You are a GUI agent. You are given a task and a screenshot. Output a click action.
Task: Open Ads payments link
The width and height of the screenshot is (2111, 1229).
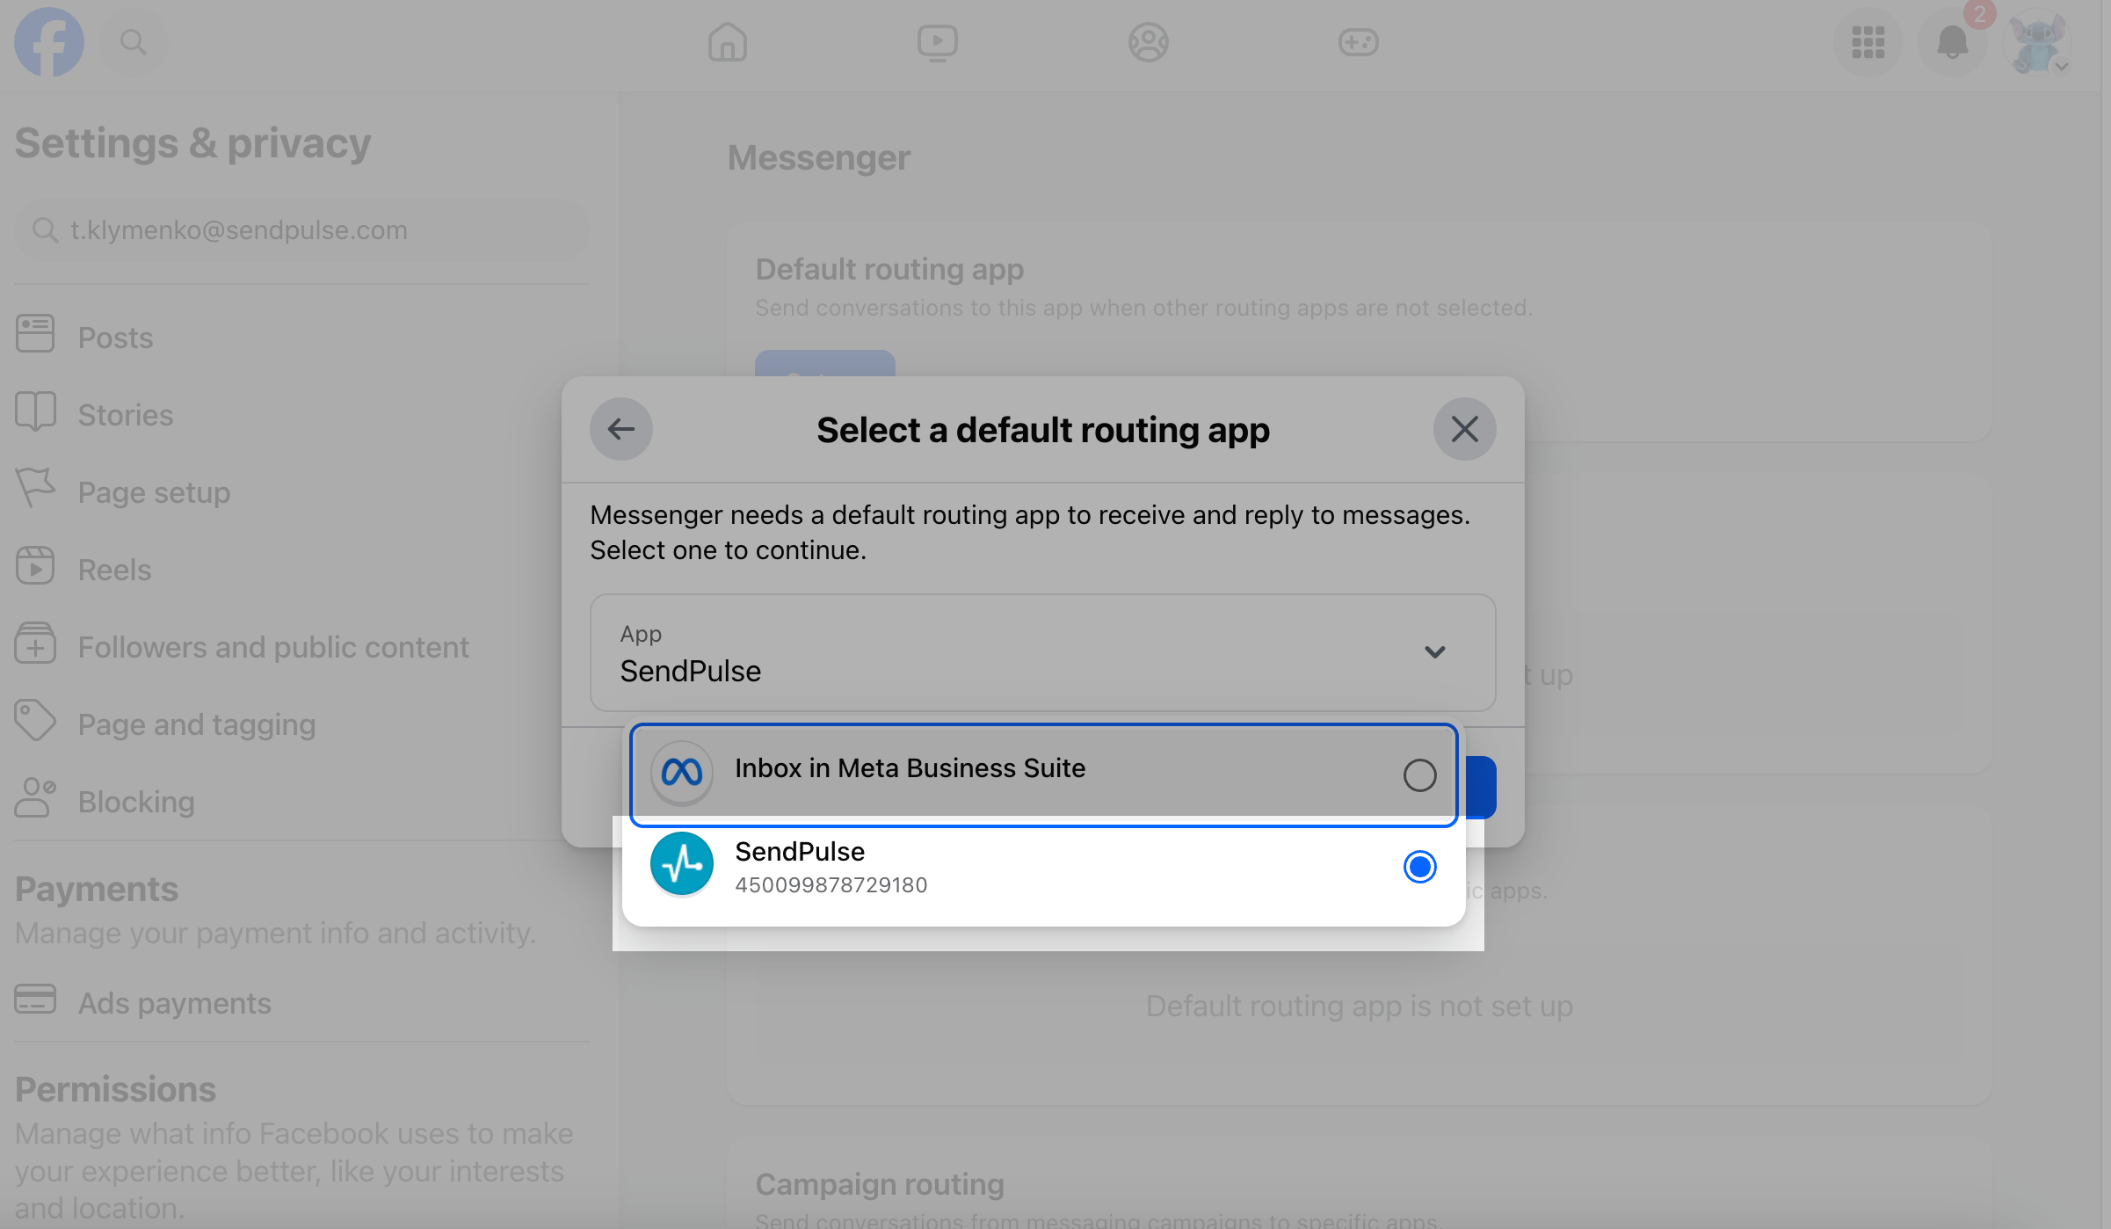pyautogui.click(x=174, y=1002)
